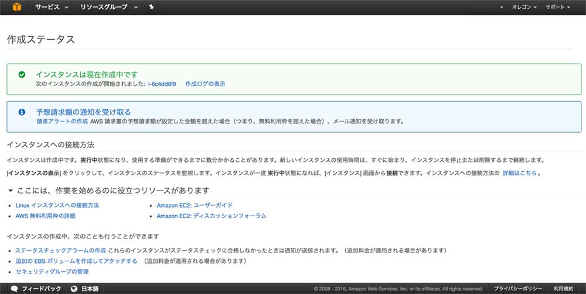Viewport: 586px width, 294px height.
Task: Click the green success checkmark icon
Action: point(22,75)
